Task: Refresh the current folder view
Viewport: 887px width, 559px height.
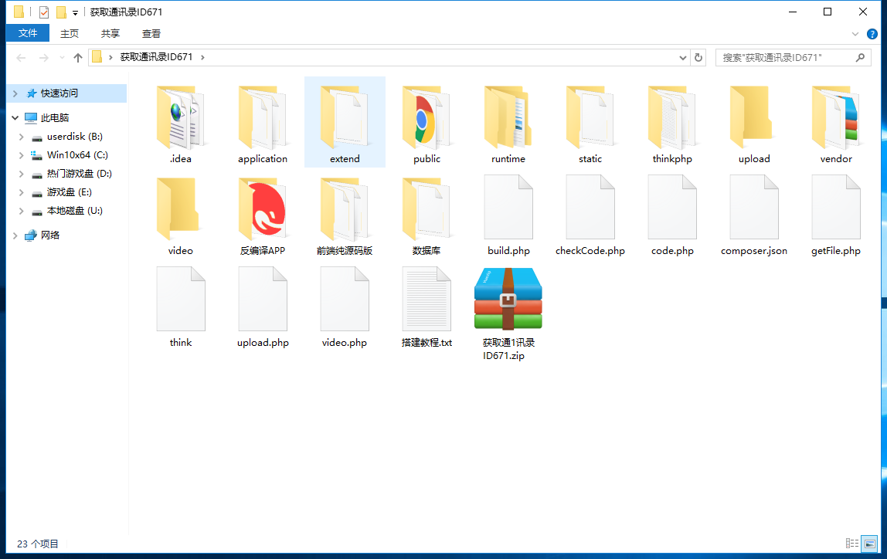Action: coord(698,58)
